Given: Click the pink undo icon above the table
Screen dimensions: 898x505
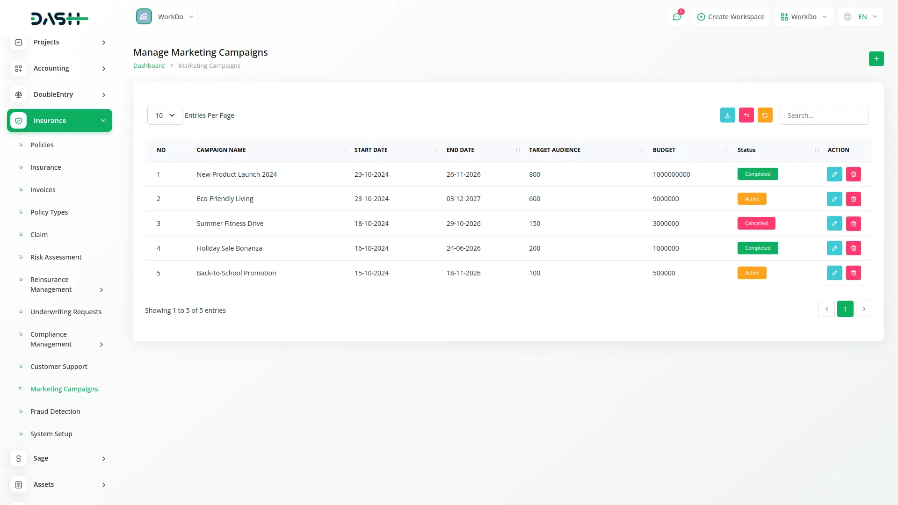Looking at the screenshot, I should 746,115.
